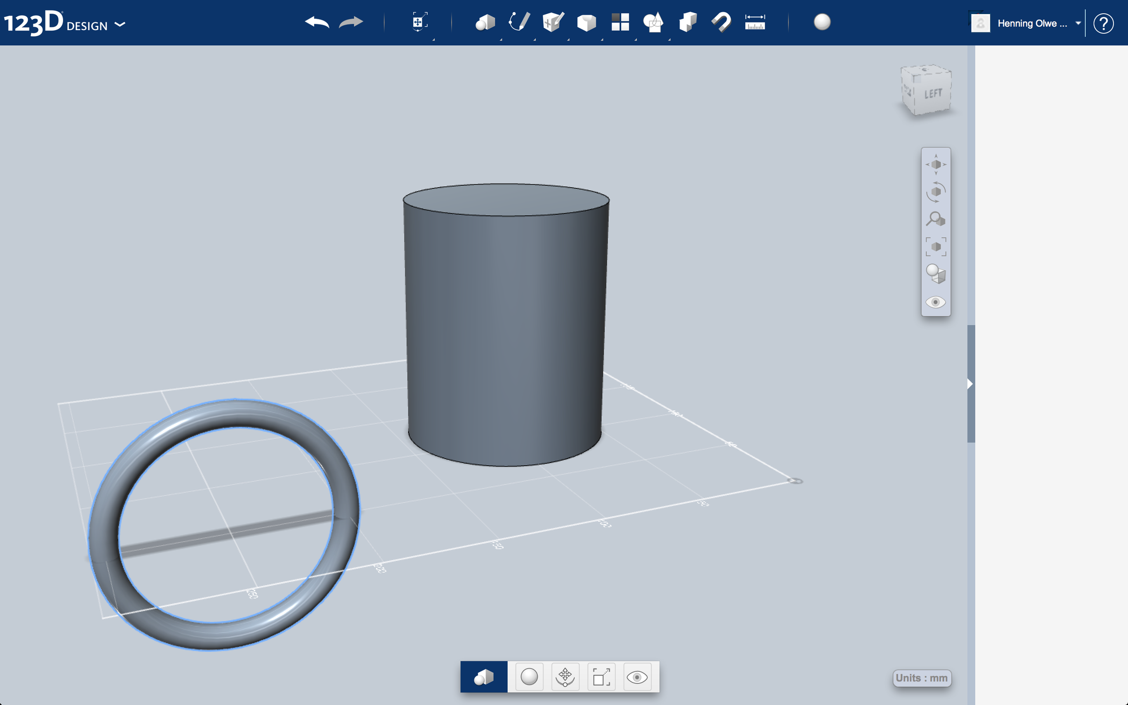
Task: Click Fit view in navigation bar
Action: (x=936, y=247)
